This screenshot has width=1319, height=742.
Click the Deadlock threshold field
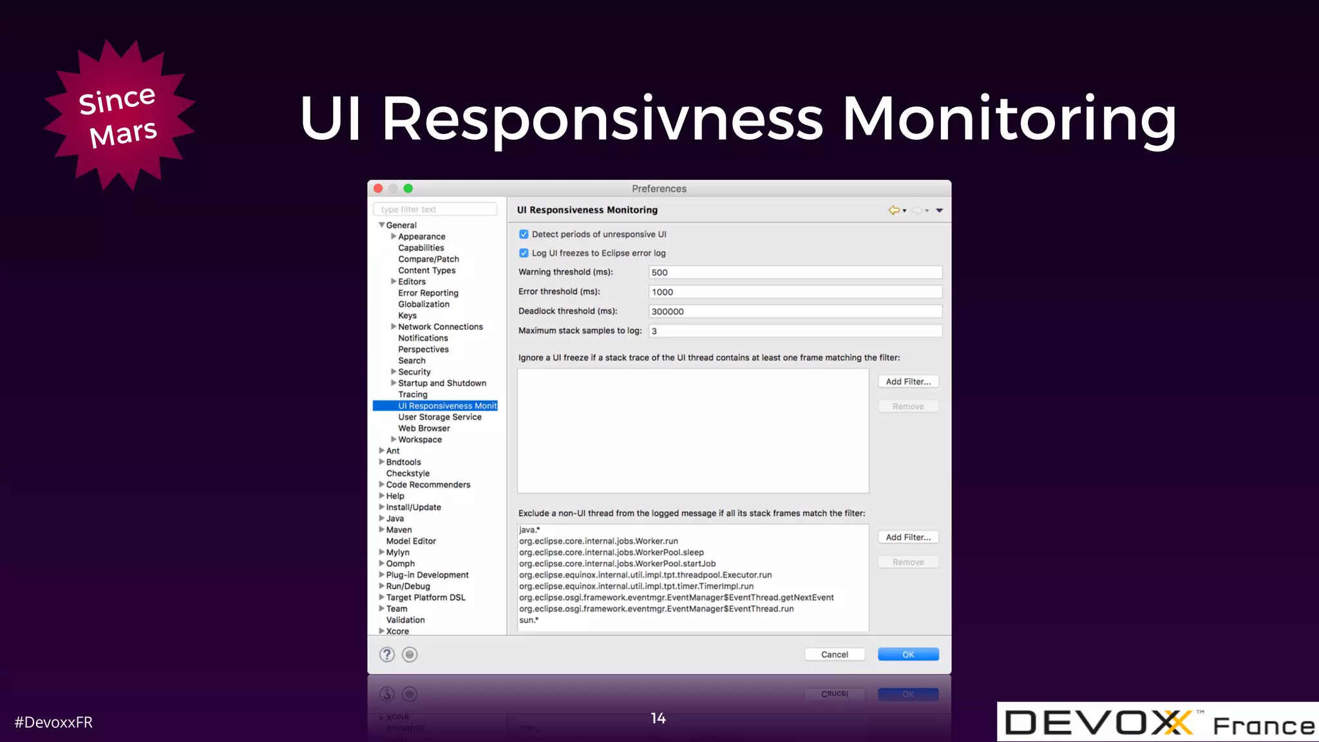pyautogui.click(x=795, y=311)
